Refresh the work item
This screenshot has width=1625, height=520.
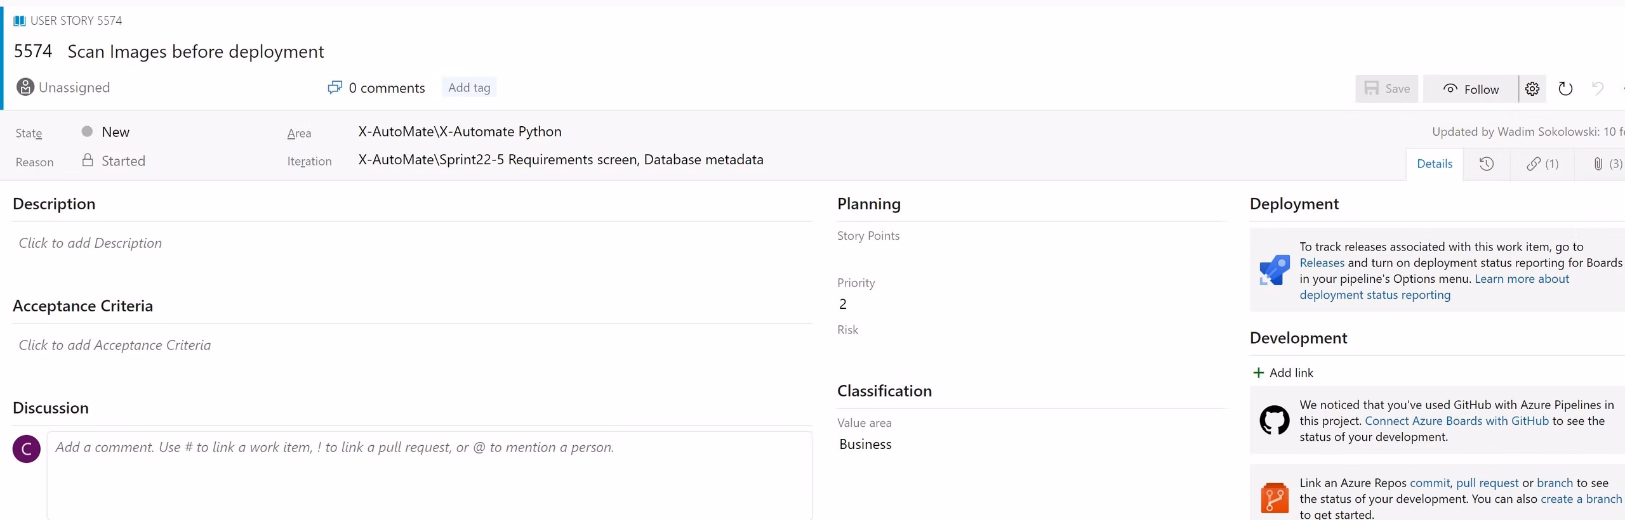pyautogui.click(x=1565, y=89)
